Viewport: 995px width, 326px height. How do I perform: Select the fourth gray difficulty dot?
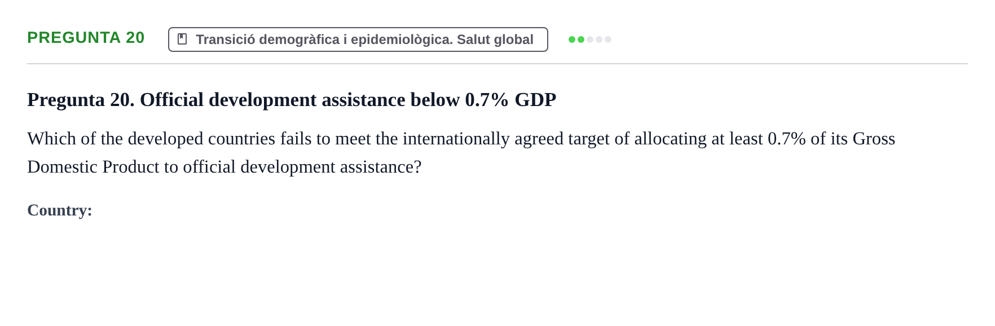click(599, 39)
